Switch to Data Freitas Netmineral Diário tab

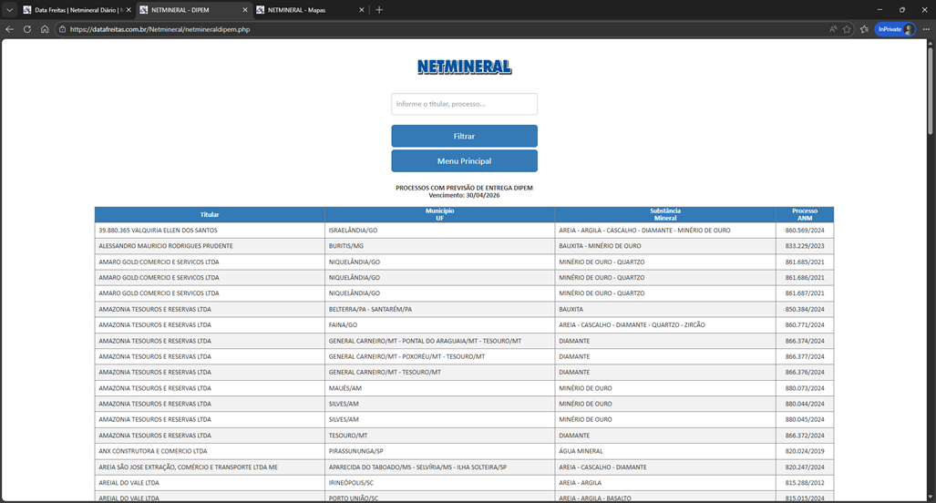click(77, 10)
